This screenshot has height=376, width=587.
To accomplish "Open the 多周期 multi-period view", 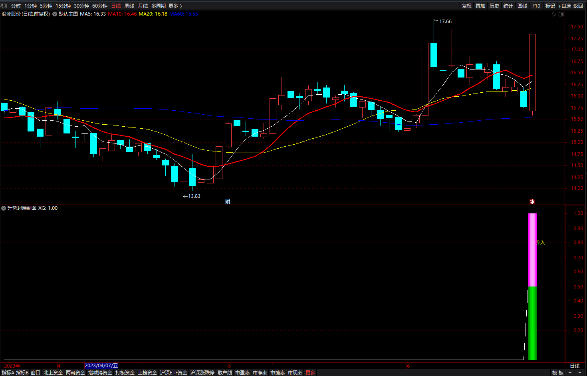I will (159, 6).
